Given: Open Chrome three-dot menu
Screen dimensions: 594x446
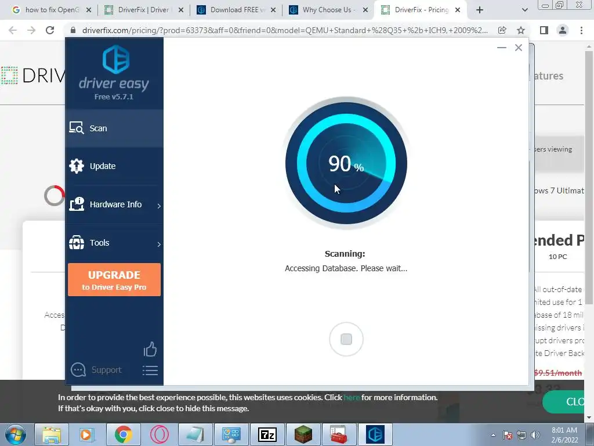Looking at the screenshot, I should pos(581,30).
